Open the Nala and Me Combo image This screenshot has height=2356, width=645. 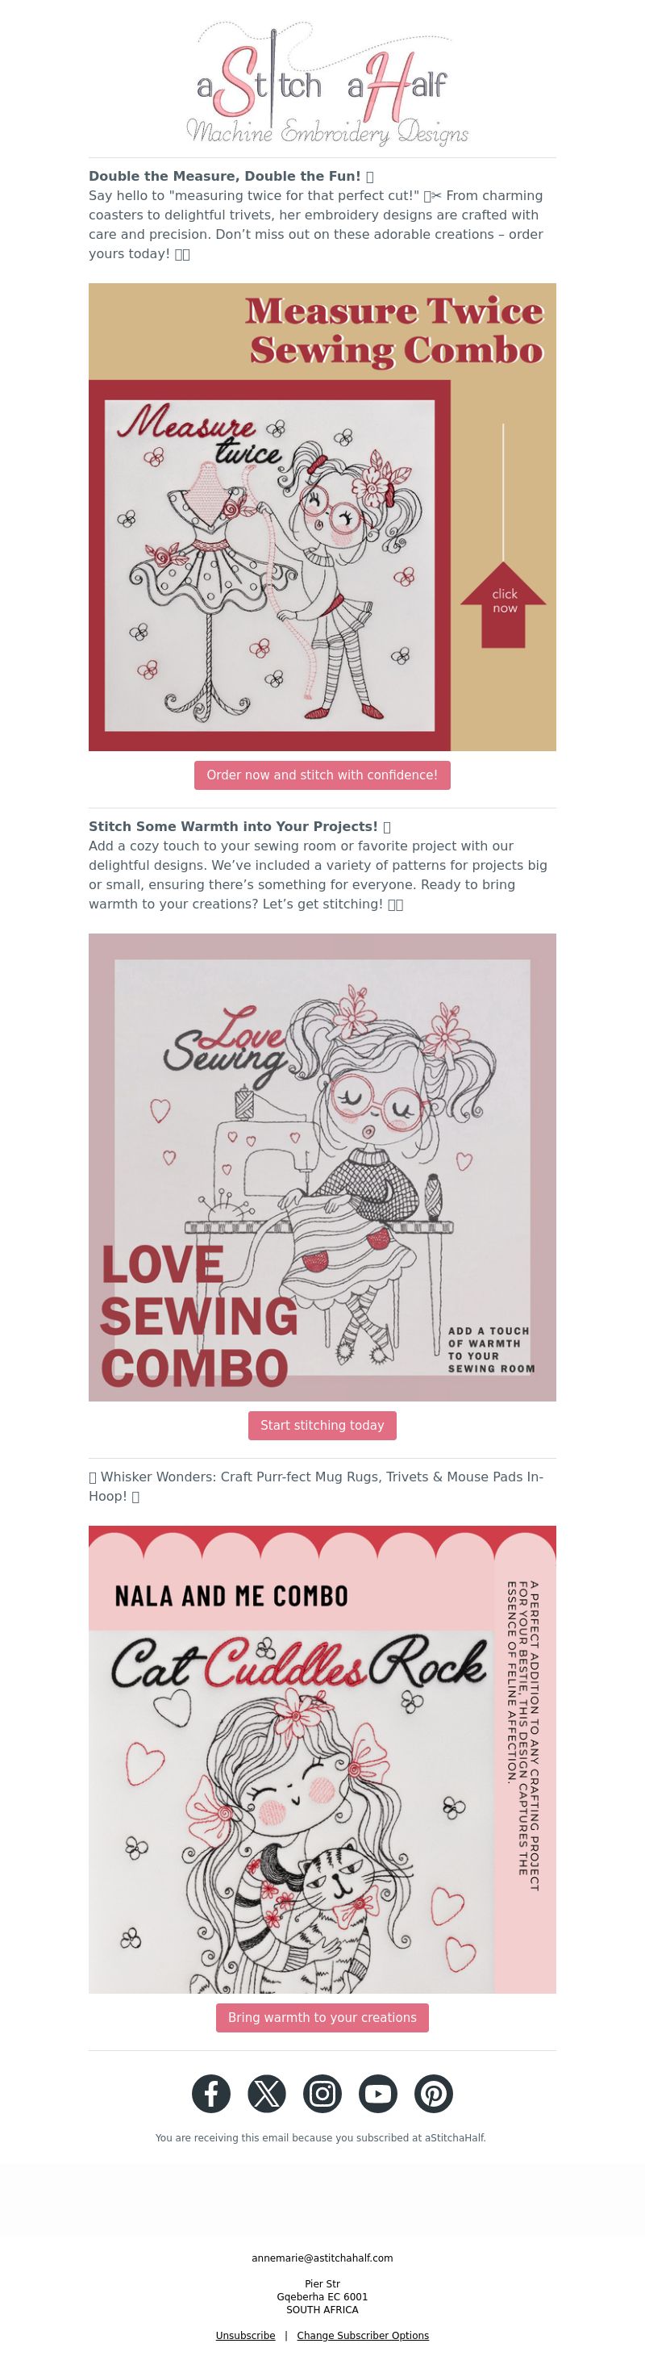tap(322, 1759)
